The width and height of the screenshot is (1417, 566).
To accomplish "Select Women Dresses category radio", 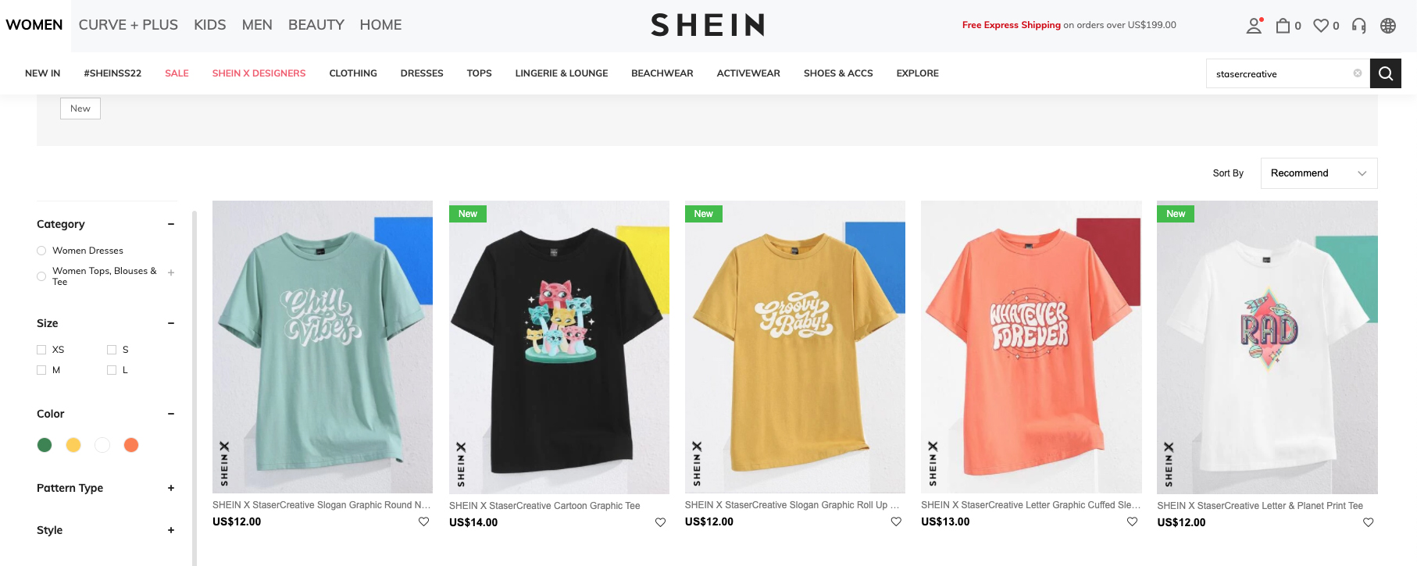I will 41,251.
